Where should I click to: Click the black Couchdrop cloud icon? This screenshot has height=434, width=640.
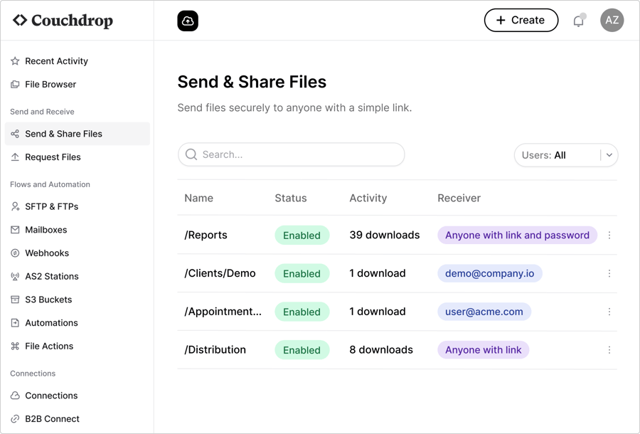(x=187, y=20)
